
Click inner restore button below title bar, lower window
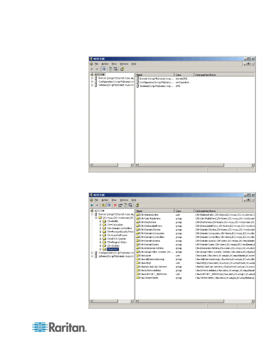[x=248, y=200]
